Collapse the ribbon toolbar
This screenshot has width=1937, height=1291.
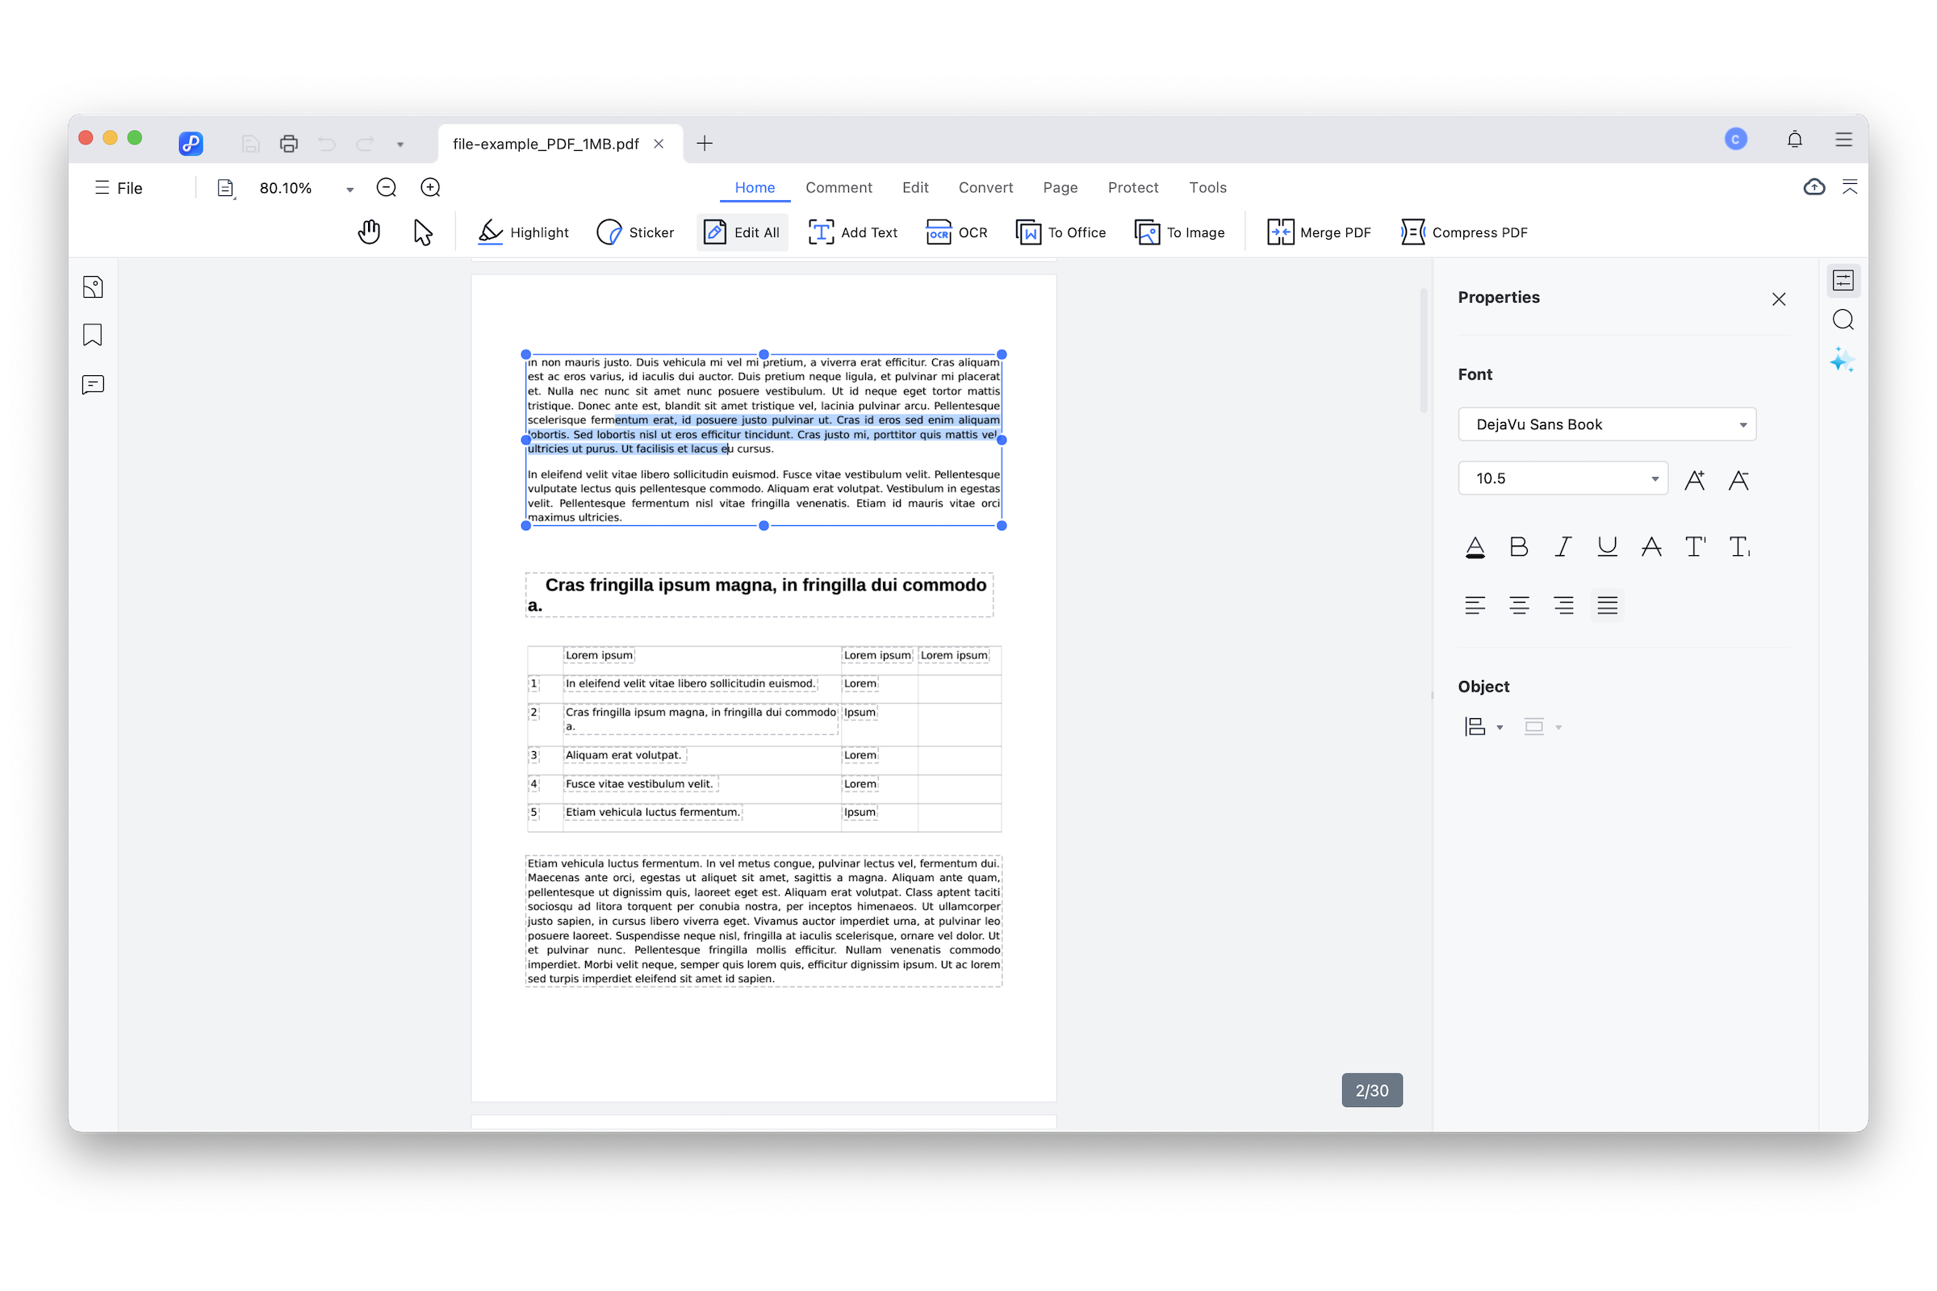click(1850, 187)
